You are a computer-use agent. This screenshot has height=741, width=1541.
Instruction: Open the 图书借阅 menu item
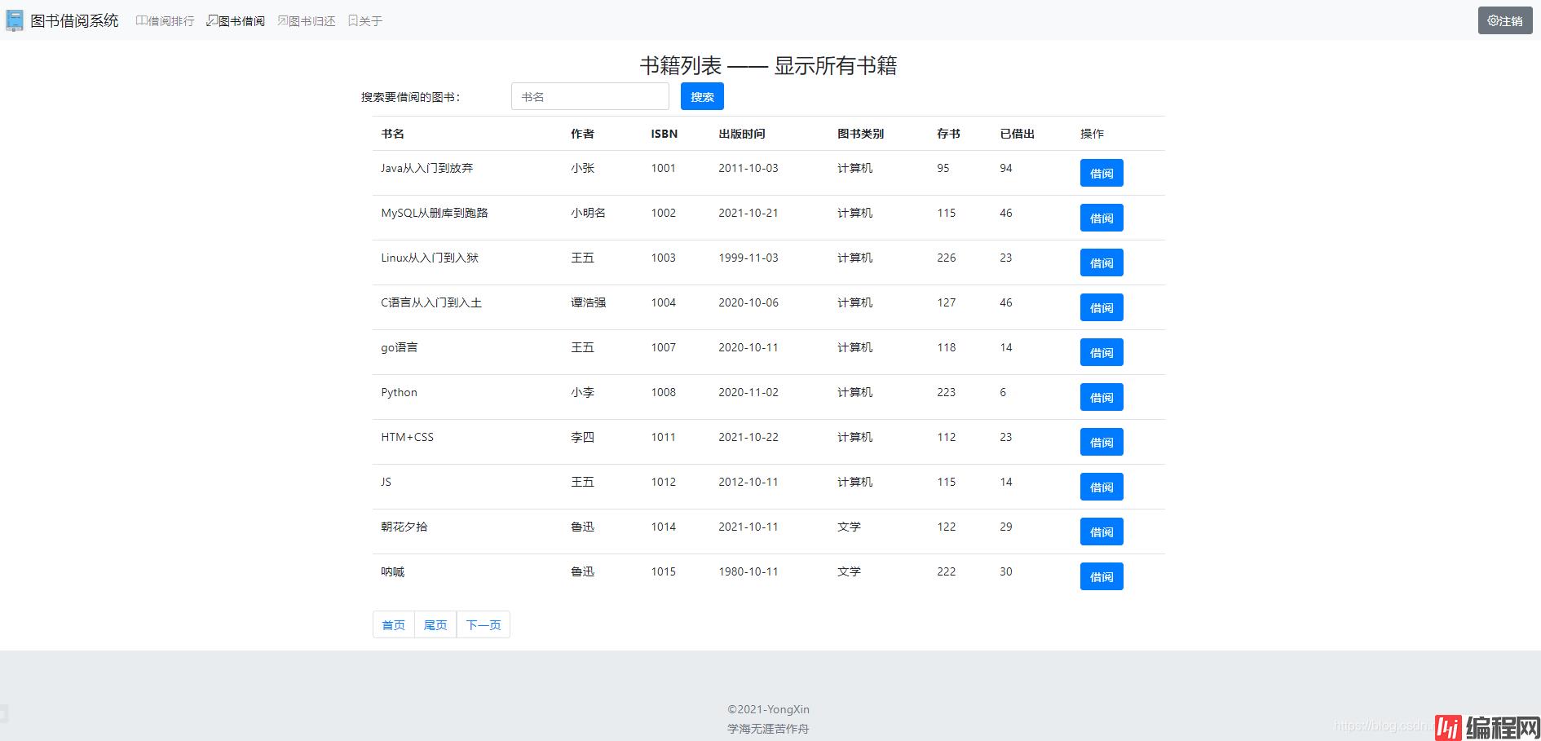pos(236,21)
